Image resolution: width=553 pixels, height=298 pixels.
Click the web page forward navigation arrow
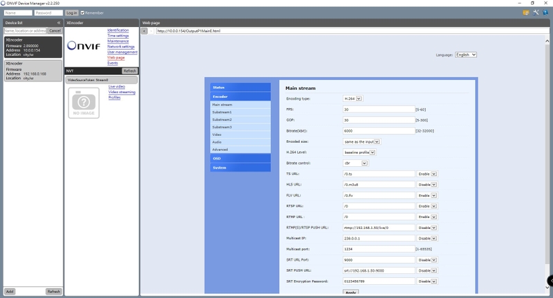151,31
